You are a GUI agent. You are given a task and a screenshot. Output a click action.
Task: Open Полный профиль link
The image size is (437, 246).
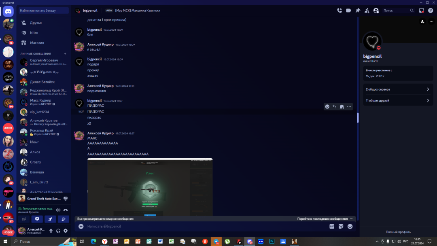(398, 232)
